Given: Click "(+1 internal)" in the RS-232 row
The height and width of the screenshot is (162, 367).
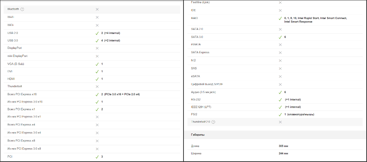Looking at the screenshot, I should click(x=293, y=100).
